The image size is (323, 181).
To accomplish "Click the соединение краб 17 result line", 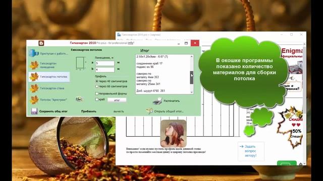I will coord(149,63).
